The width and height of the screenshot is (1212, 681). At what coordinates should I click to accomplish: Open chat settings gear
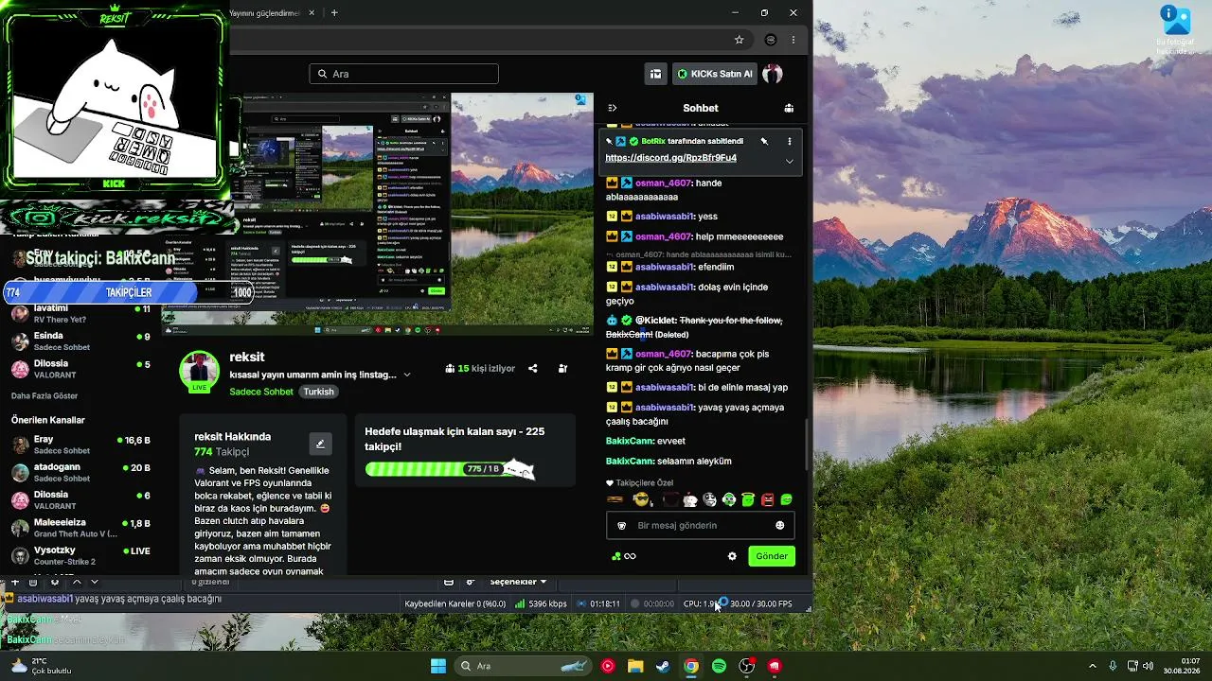pyautogui.click(x=732, y=556)
